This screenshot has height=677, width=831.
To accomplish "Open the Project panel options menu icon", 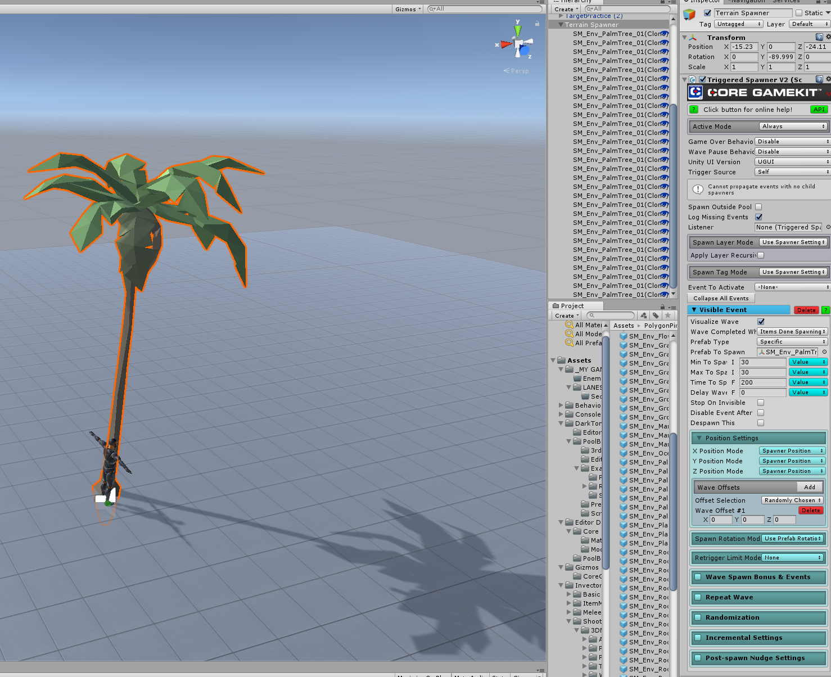I will point(672,306).
